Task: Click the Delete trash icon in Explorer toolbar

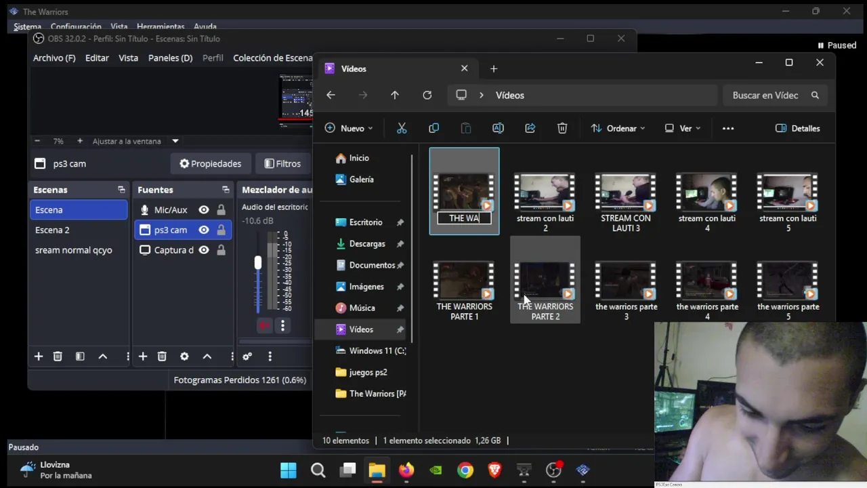Action: tap(562, 128)
